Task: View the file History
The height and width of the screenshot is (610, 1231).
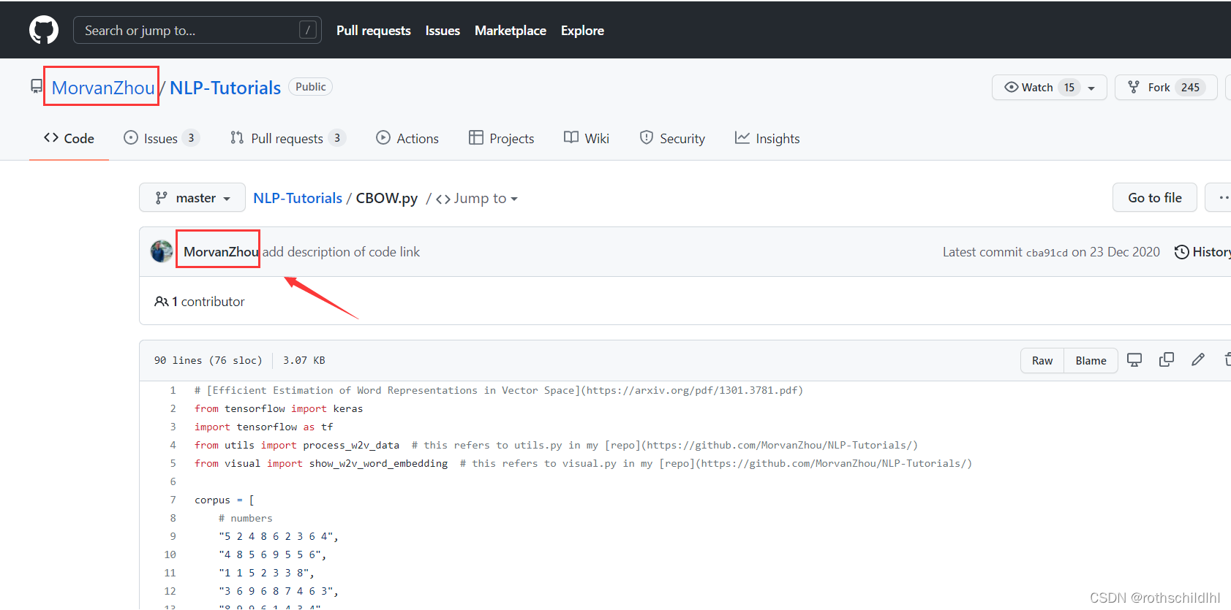Action: pyautogui.click(x=1203, y=252)
